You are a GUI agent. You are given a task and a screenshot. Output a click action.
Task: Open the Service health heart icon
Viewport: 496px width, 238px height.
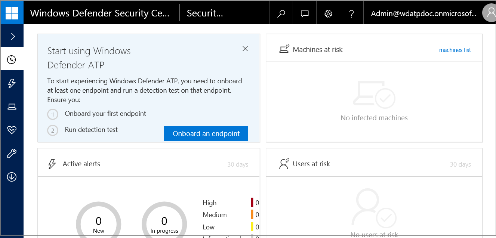pos(12,130)
